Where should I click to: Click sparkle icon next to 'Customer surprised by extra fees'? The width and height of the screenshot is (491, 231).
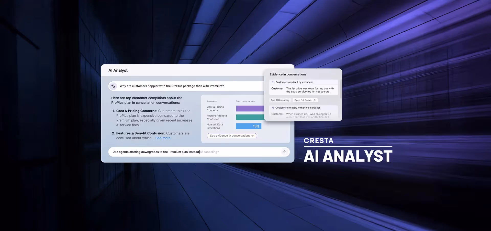[x=273, y=82]
